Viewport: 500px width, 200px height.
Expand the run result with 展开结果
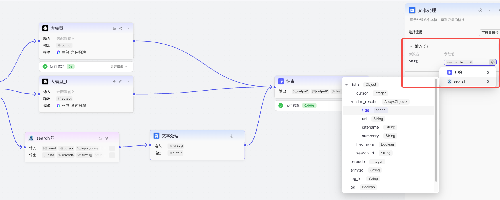tap(119, 66)
